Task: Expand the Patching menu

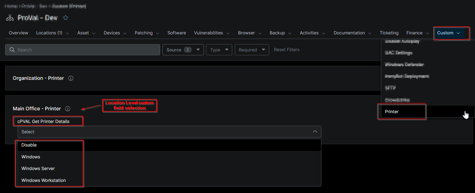Action: tap(147, 33)
